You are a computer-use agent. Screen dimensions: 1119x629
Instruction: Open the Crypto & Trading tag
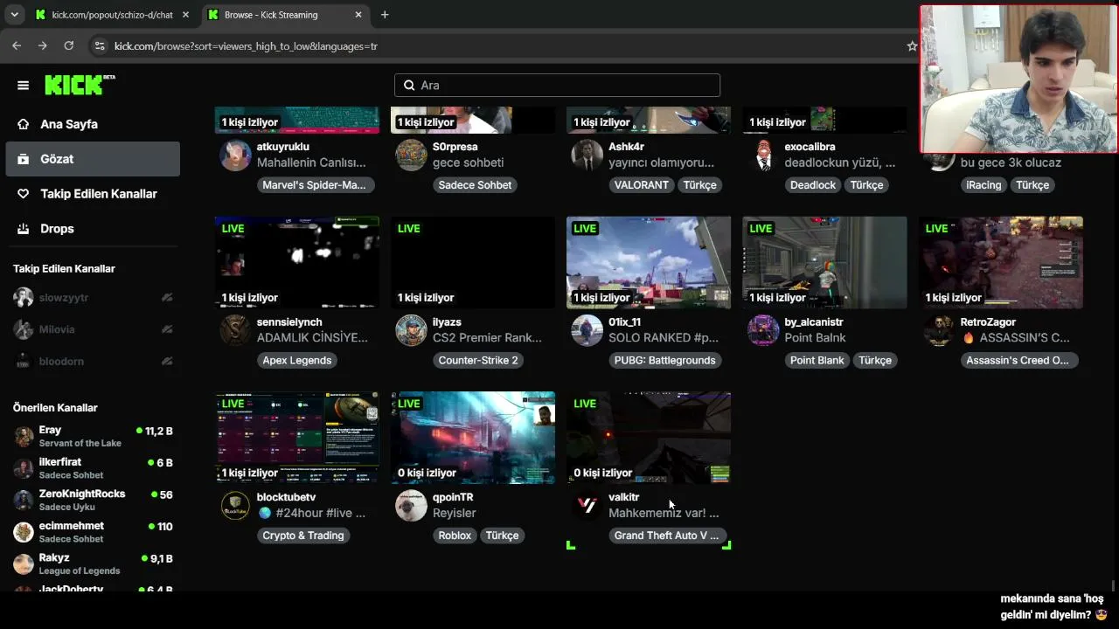303,536
